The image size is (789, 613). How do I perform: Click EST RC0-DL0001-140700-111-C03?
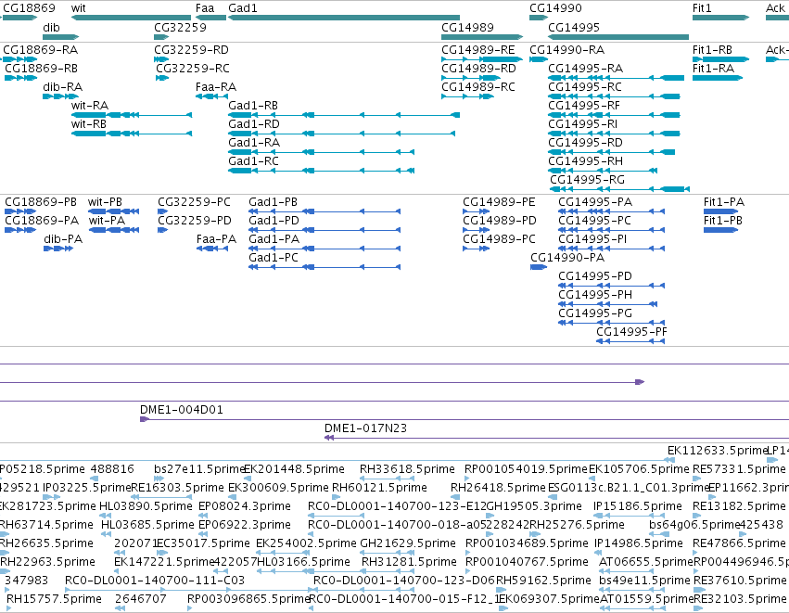[155, 581]
